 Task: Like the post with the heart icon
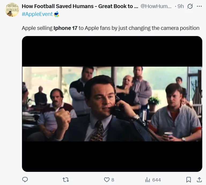click(x=106, y=180)
